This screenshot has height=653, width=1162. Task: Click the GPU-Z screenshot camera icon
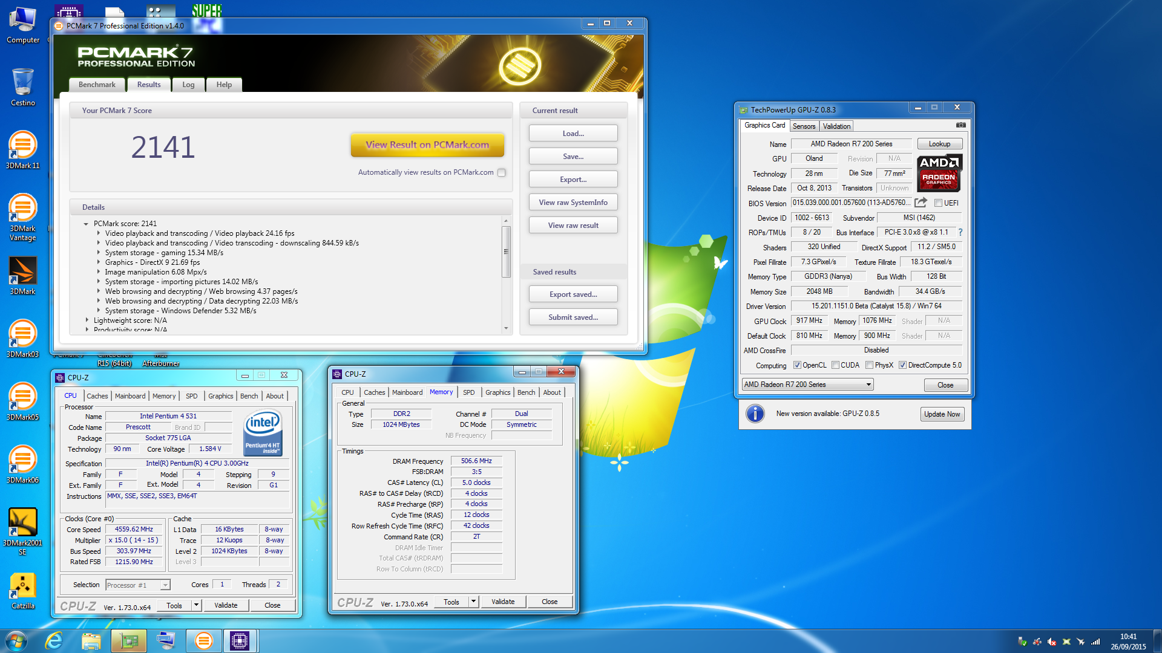[960, 125]
